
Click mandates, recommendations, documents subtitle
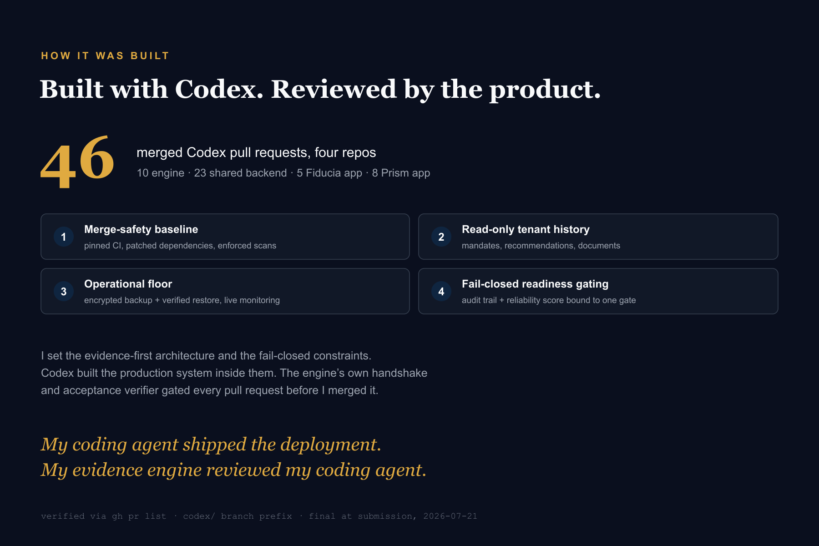pyautogui.click(x=541, y=246)
